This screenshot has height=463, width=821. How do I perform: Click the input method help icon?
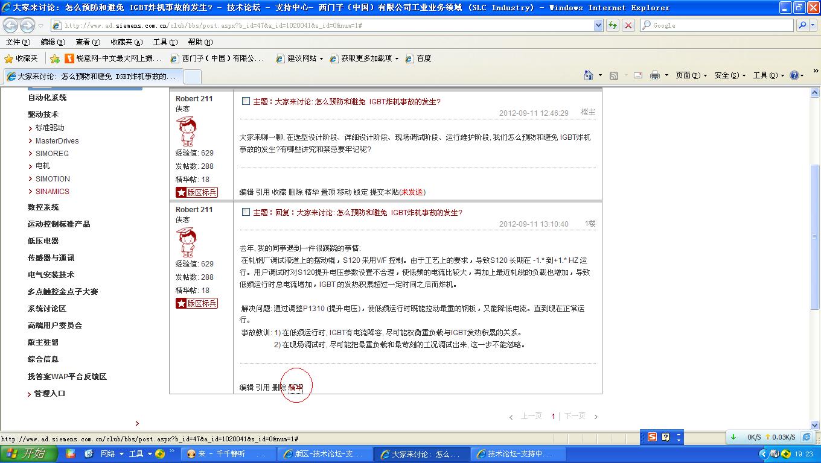pos(666,437)
